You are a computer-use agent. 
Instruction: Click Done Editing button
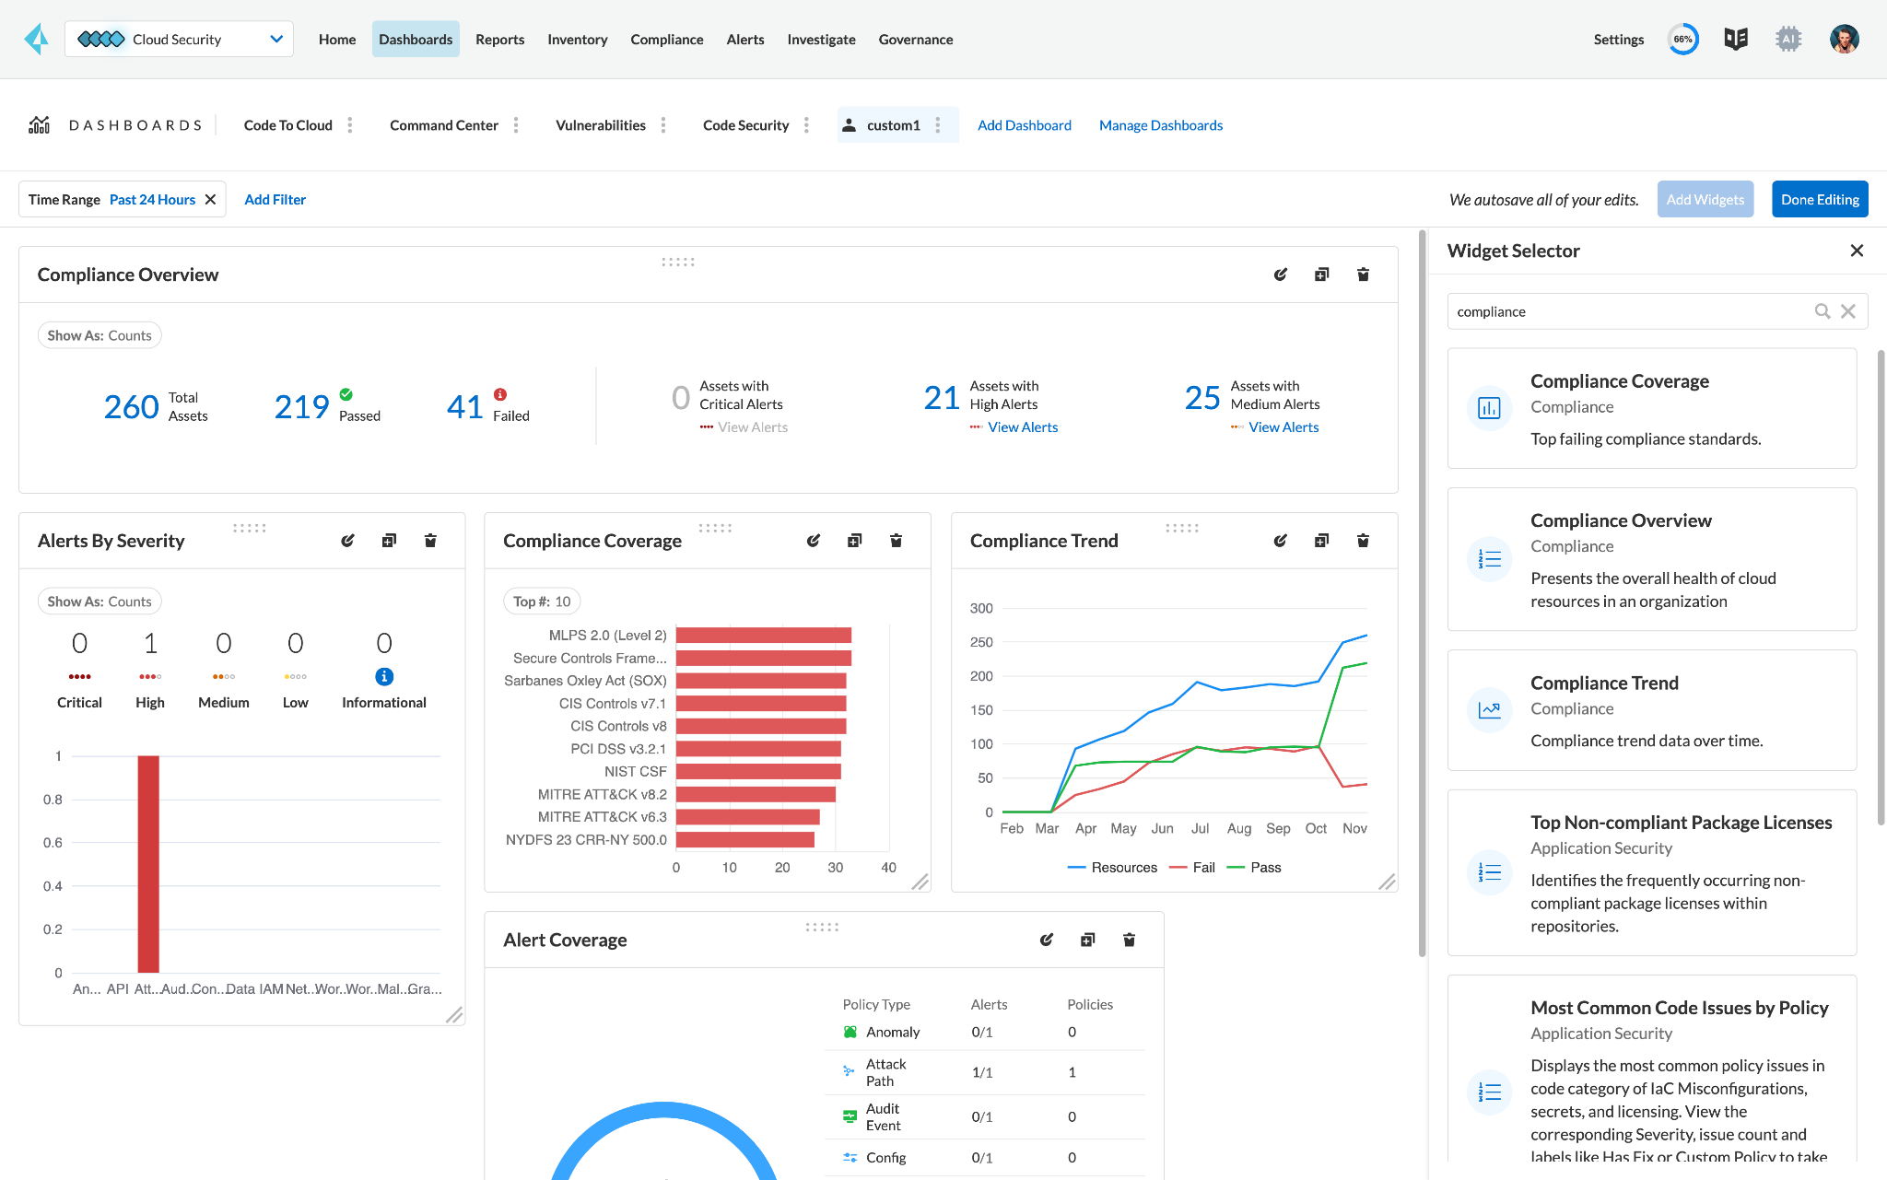pos(1821,198)
